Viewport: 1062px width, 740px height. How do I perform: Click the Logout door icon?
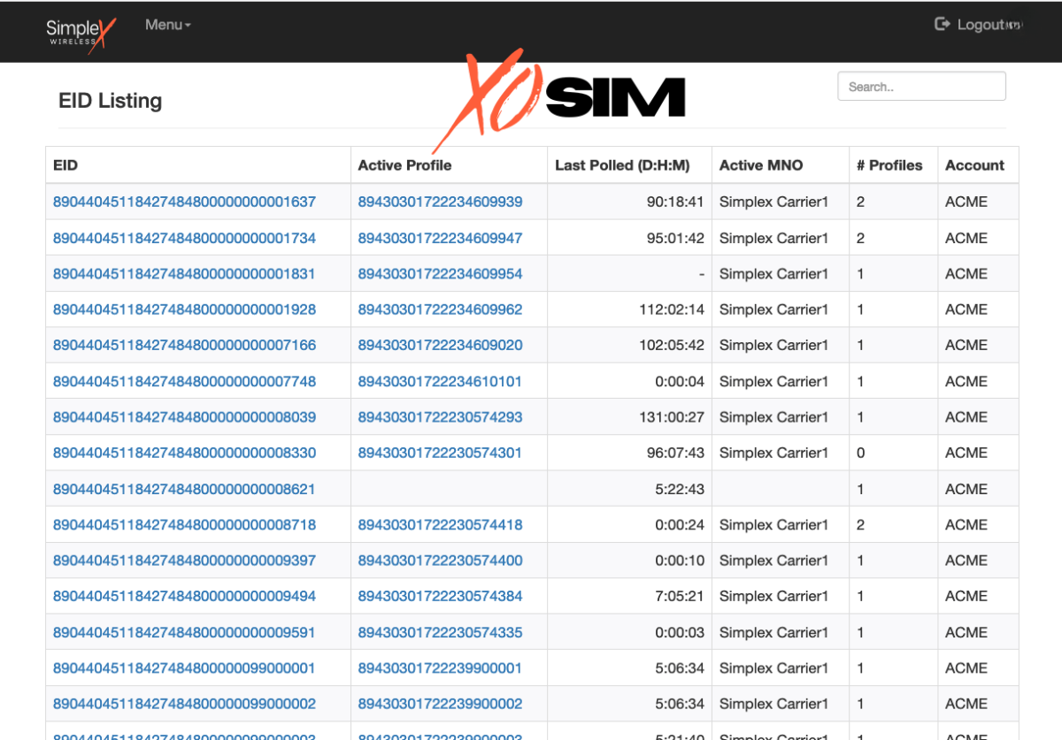pyautogui.click(x=941, y=25)
